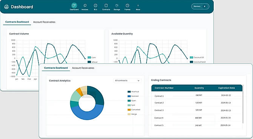Select the Contract 1 row name

tap(159, 96)
